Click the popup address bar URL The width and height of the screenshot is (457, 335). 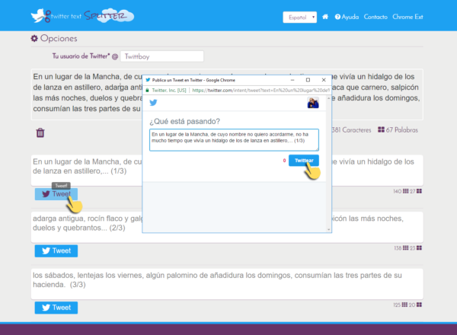260,91
